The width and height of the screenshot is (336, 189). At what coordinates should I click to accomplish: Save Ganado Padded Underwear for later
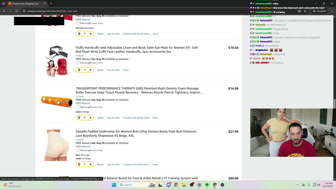point(113,164)
